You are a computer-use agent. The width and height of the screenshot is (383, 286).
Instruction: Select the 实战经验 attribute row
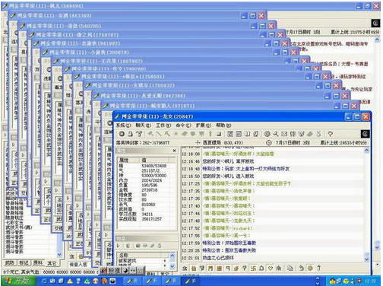click(147, 219)
